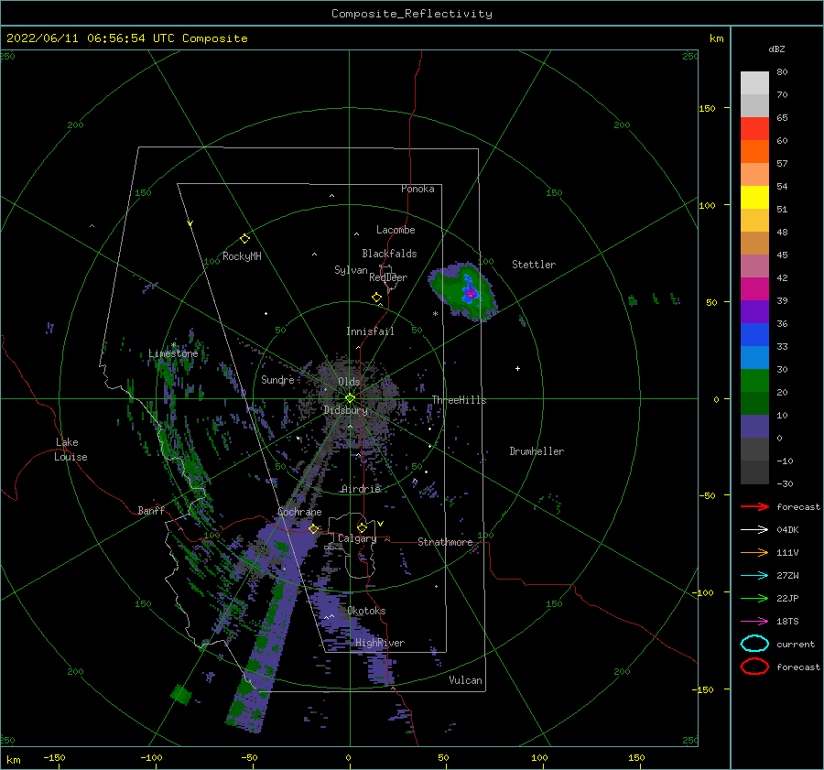The width and height of the screenshot is (824, 770).
Task: Pick the magenta 39-42 dBZ swatch
Action: coord(754,288)
